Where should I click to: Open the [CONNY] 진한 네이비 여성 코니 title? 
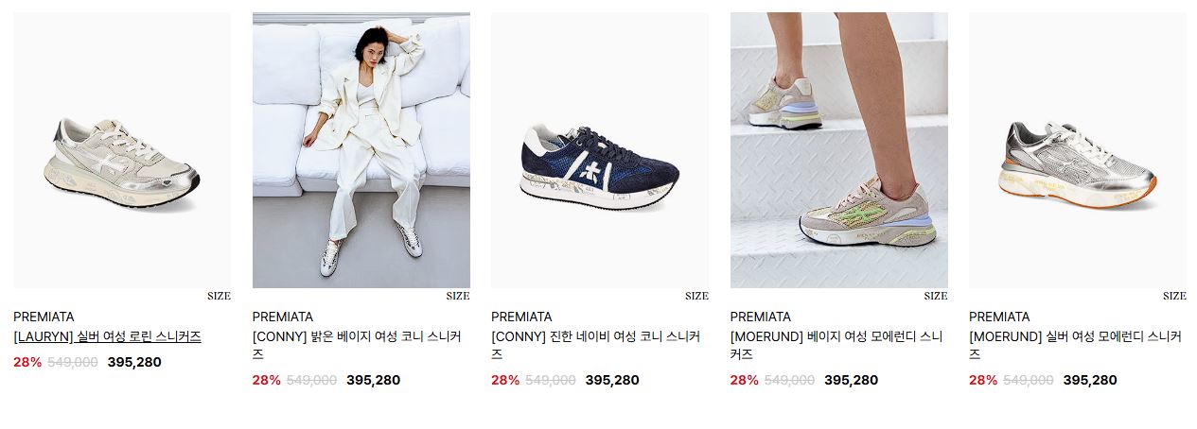point(596,345)
